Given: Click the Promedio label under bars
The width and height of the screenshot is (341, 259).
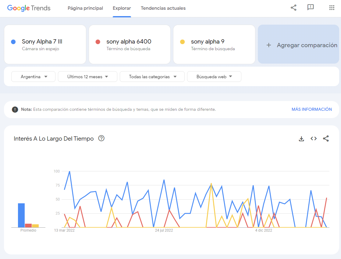Looking at the screenshot, I should tap(28, 230).
